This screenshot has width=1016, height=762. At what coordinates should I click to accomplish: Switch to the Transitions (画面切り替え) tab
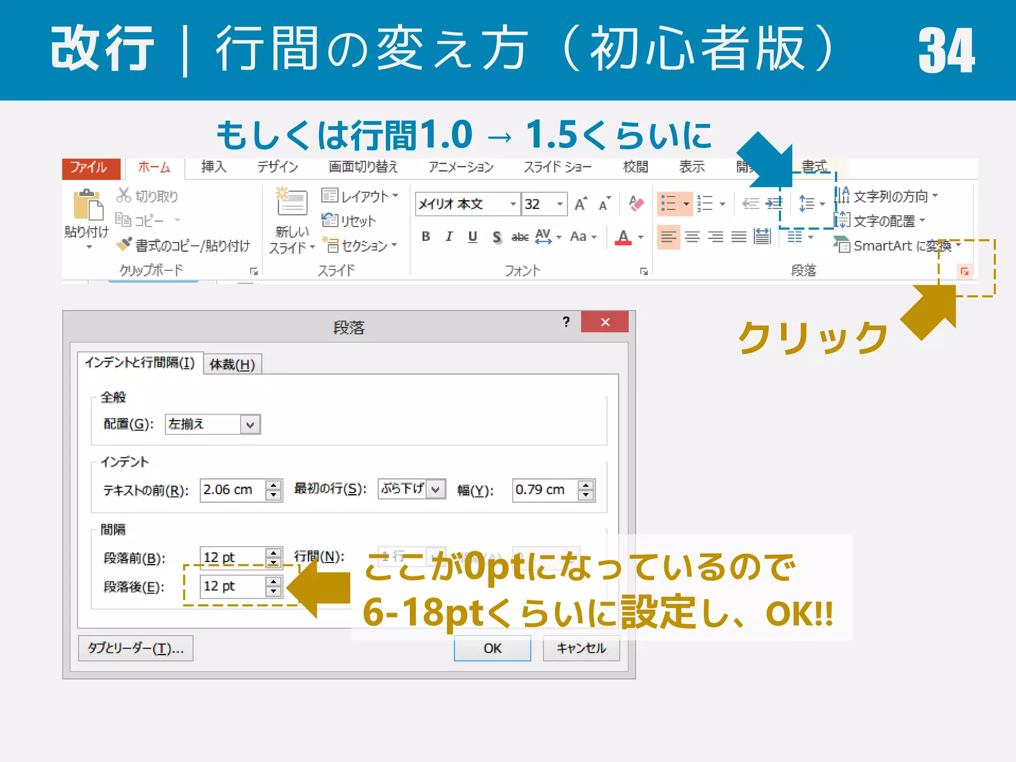[363, 167]
